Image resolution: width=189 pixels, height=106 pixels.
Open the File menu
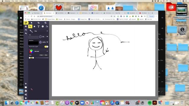pos(13,1)
